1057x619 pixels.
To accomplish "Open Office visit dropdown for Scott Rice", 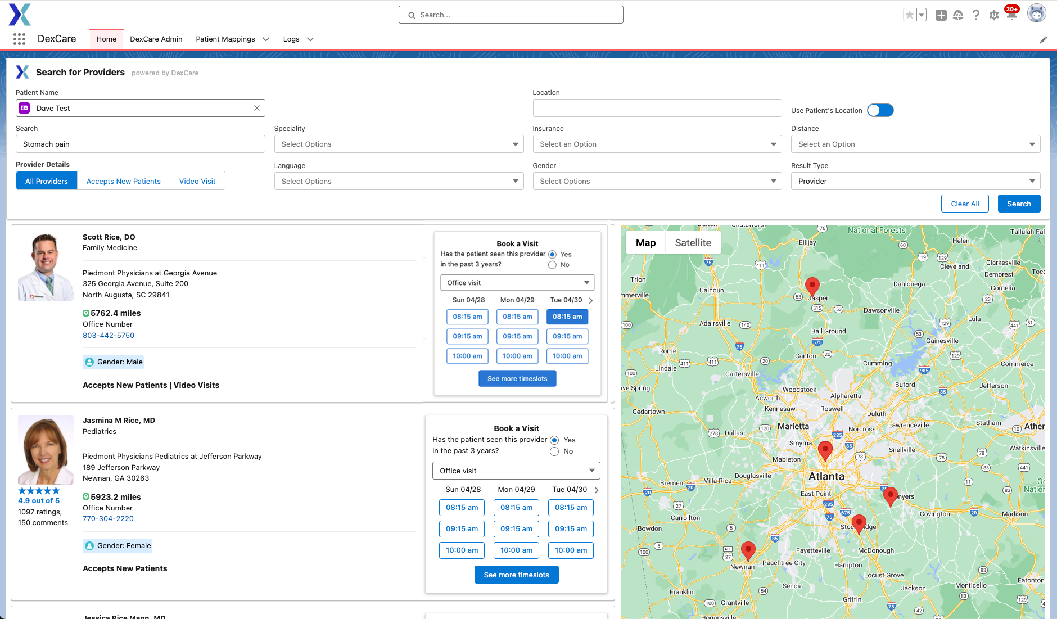I will point(517,282).
